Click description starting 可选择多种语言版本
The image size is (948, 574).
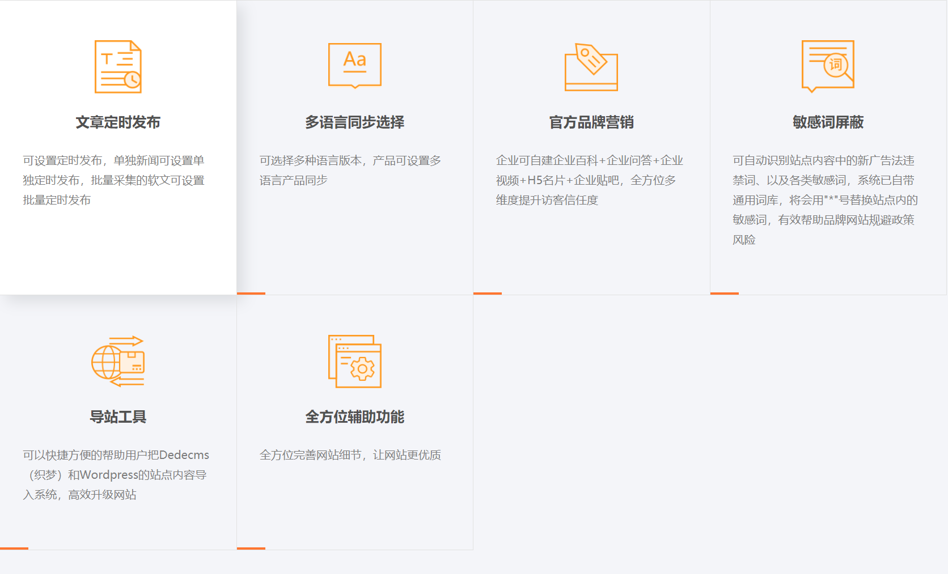click(350, 171)
